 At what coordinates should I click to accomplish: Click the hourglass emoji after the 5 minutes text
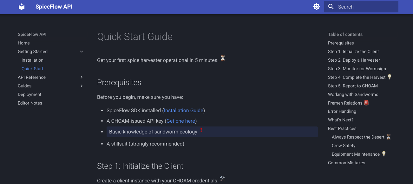[x=223, y=58]
